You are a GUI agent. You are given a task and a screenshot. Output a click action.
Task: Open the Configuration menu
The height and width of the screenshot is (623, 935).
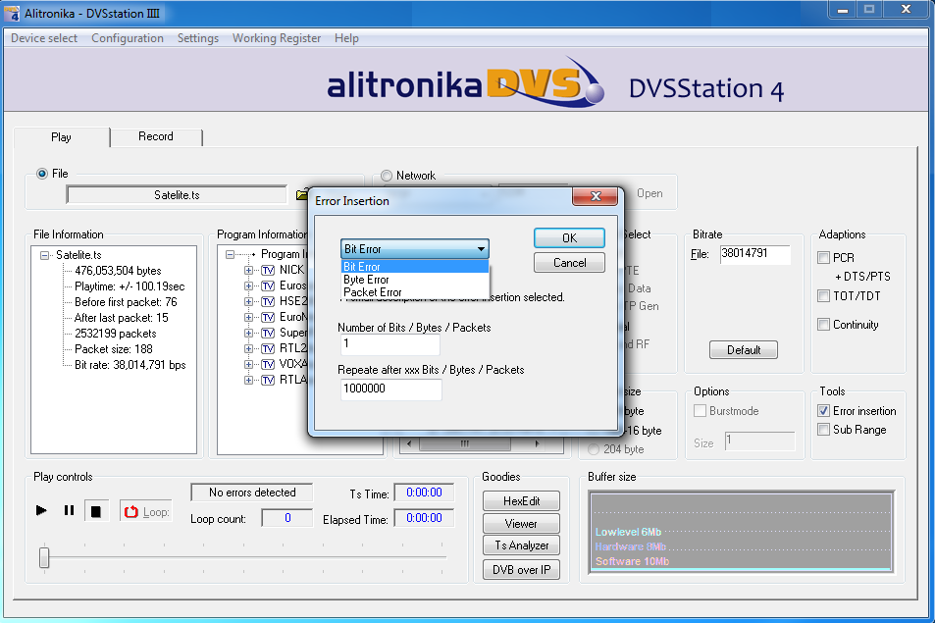pyautogui.click(x=128, y=38)
